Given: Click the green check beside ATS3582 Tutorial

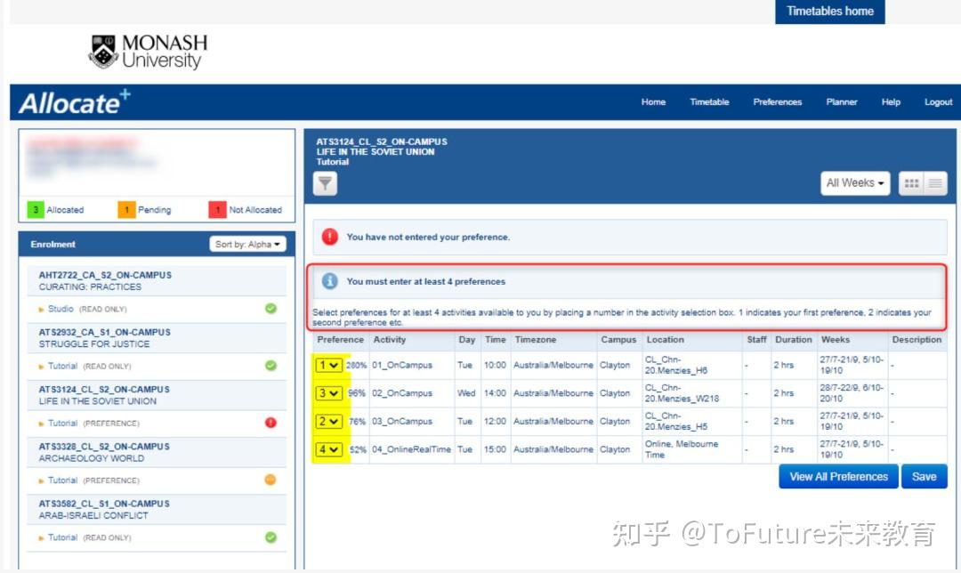Looking at the screenshot, I should [x=269, y=537].
